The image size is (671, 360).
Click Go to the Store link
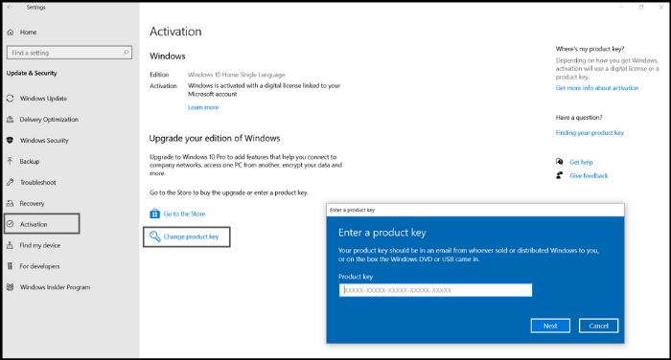point(184,214)
